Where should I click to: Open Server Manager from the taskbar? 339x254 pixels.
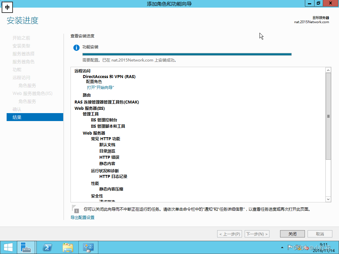pos(26,247)
